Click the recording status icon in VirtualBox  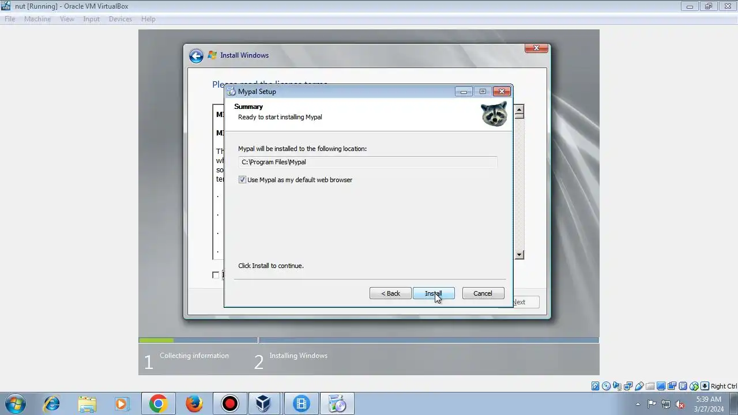672,386
